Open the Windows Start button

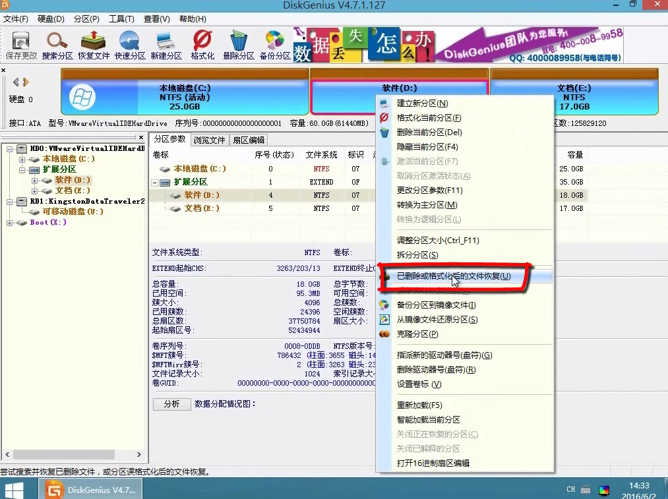point(14,490)
